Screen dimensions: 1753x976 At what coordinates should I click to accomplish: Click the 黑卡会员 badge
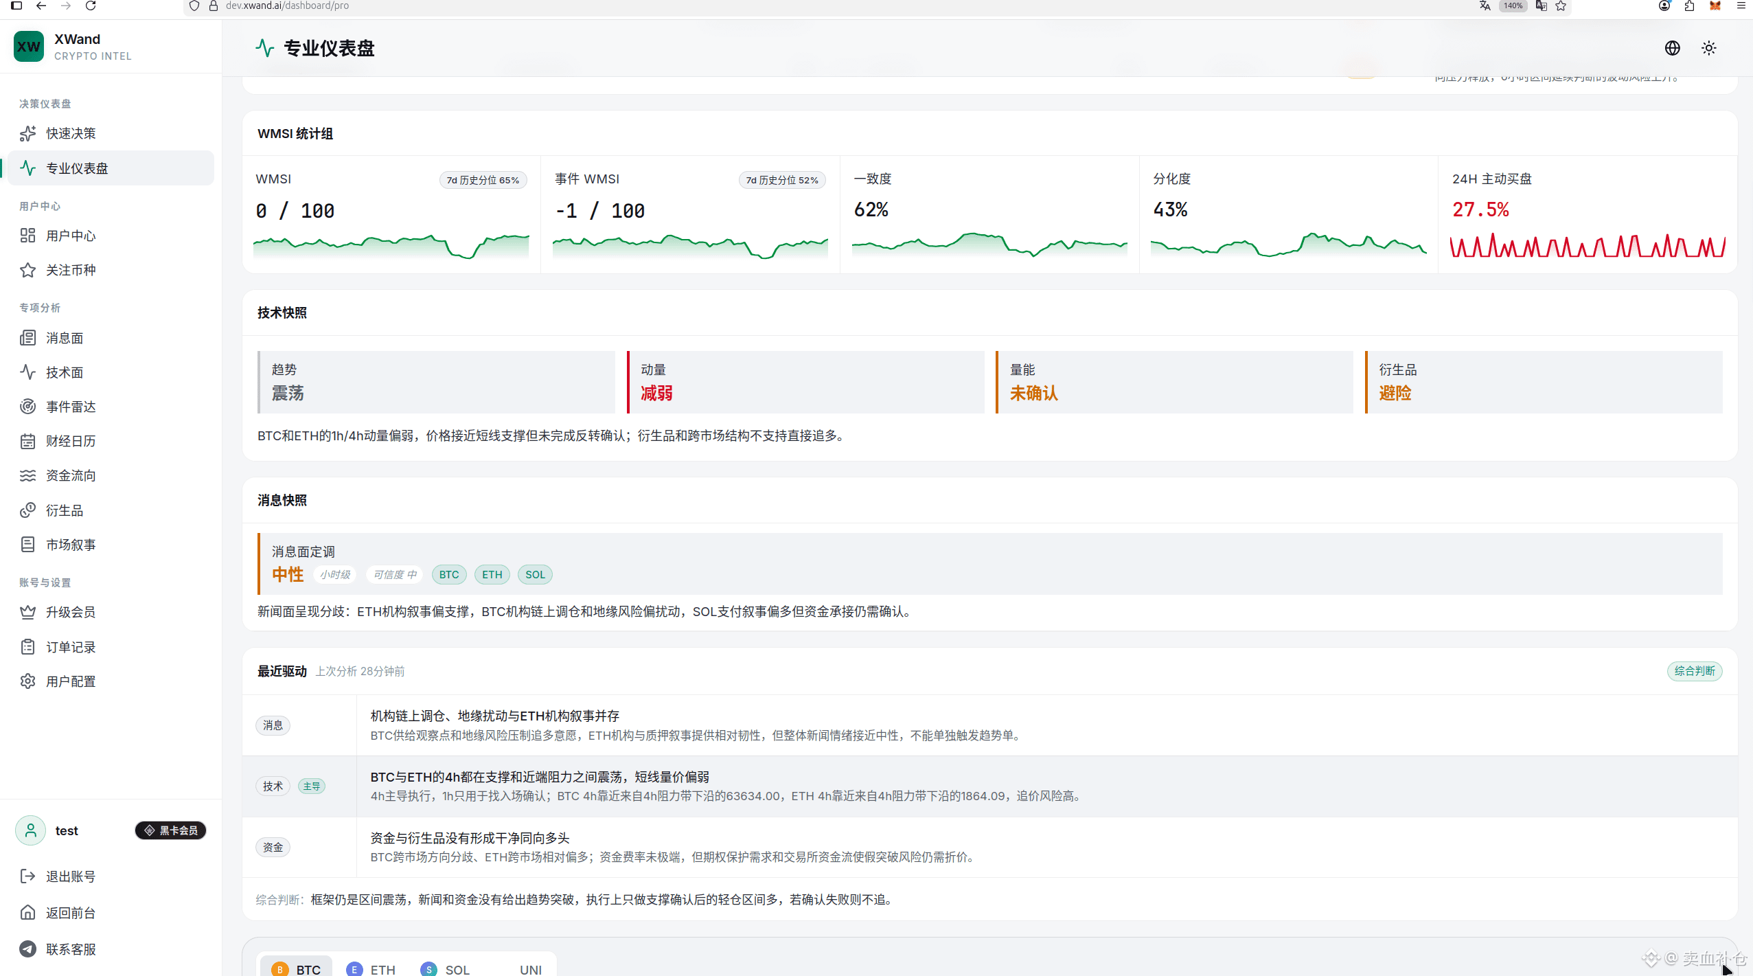[171, 830]
